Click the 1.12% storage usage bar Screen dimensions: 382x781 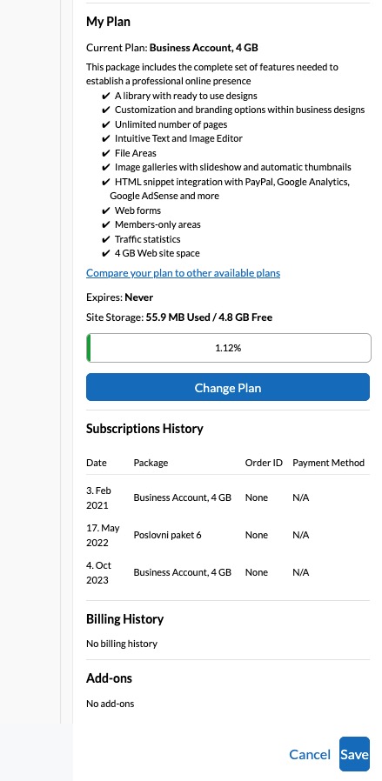pos(229,348)
